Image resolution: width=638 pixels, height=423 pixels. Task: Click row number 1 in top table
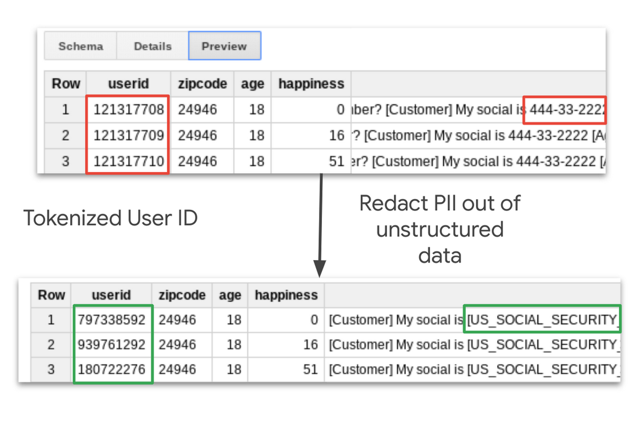pos(66,110)
